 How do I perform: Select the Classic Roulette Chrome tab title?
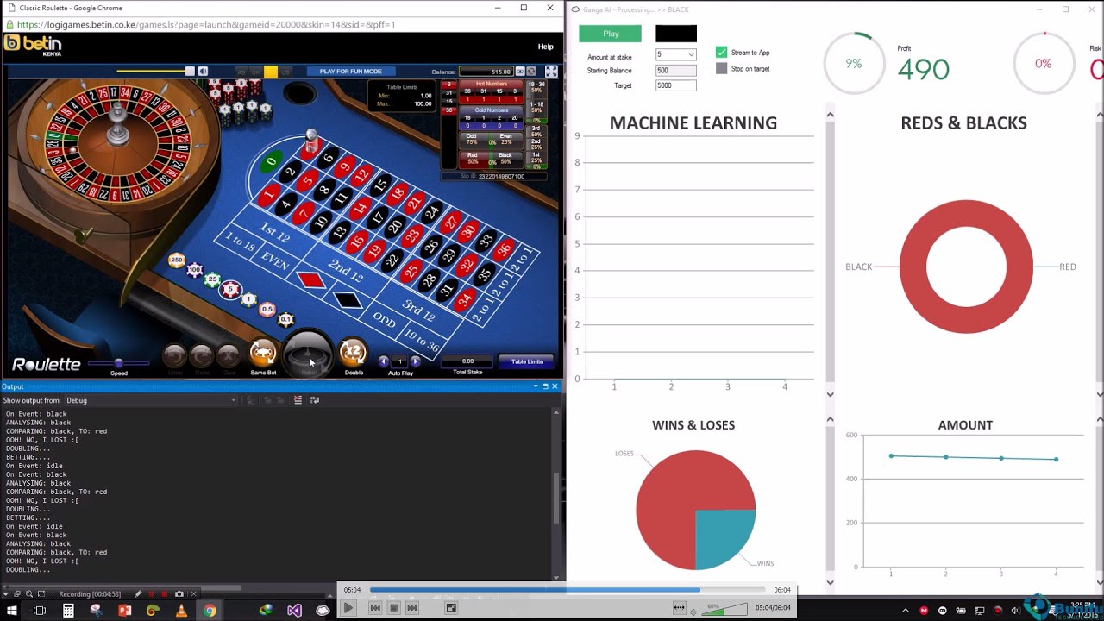point(71,8)
